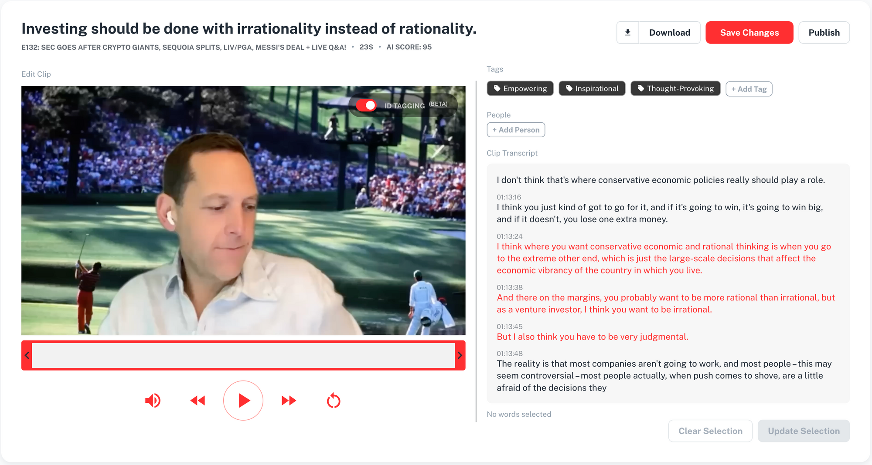This screenshot has width=872, height=465.
Task: Select the Empowering tag
Action: point(520,88)
